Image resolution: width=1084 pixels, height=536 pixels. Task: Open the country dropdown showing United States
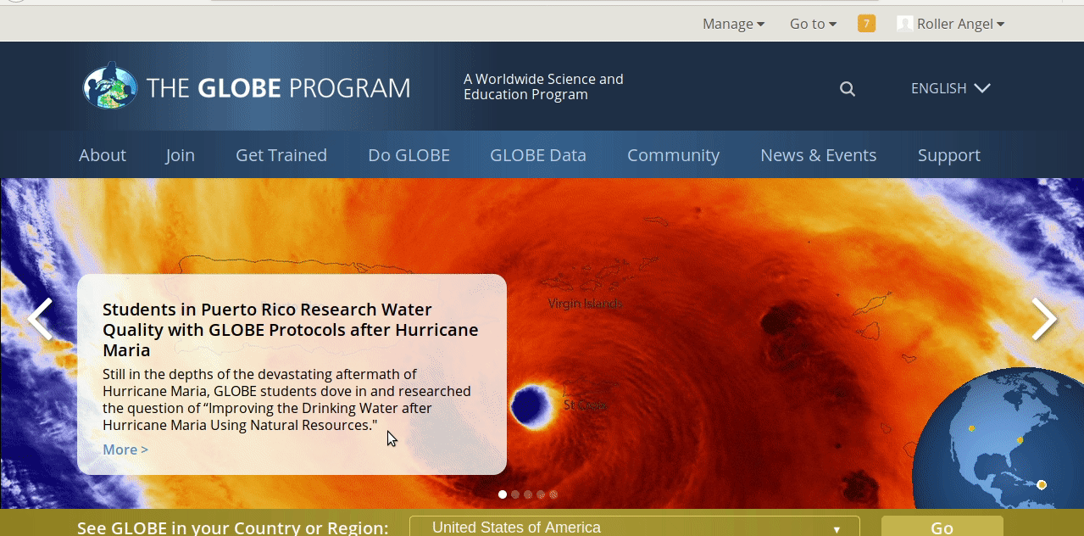tap(635, 527)
